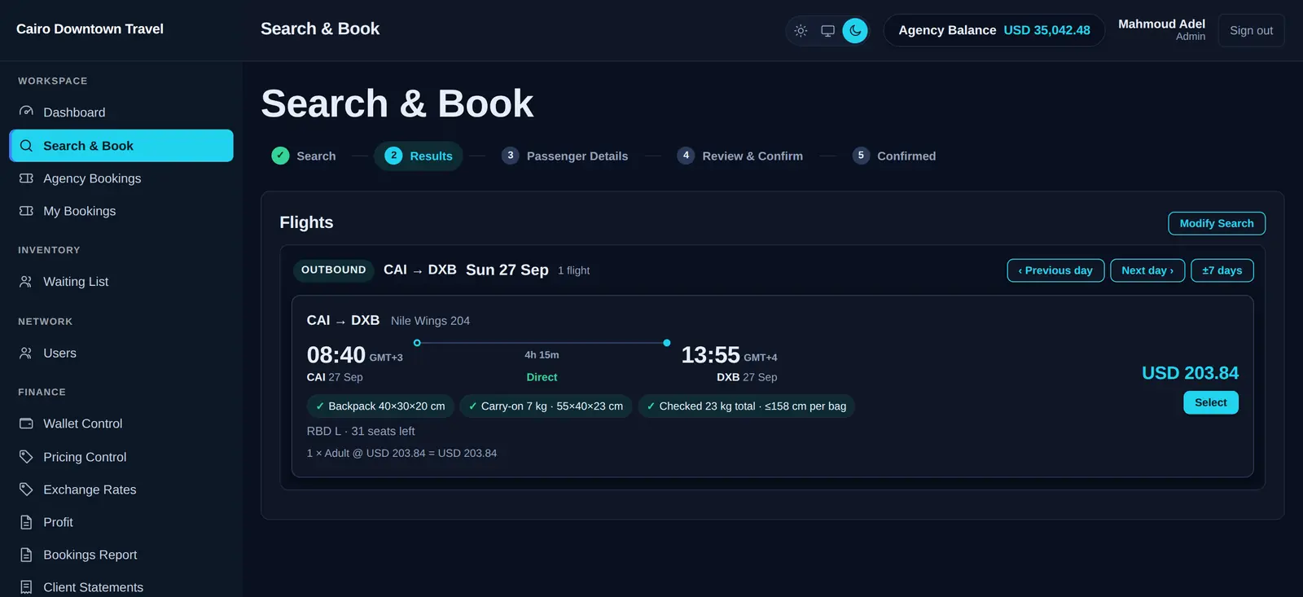Click the USD 203.84 fare price

click(1190, 373)
